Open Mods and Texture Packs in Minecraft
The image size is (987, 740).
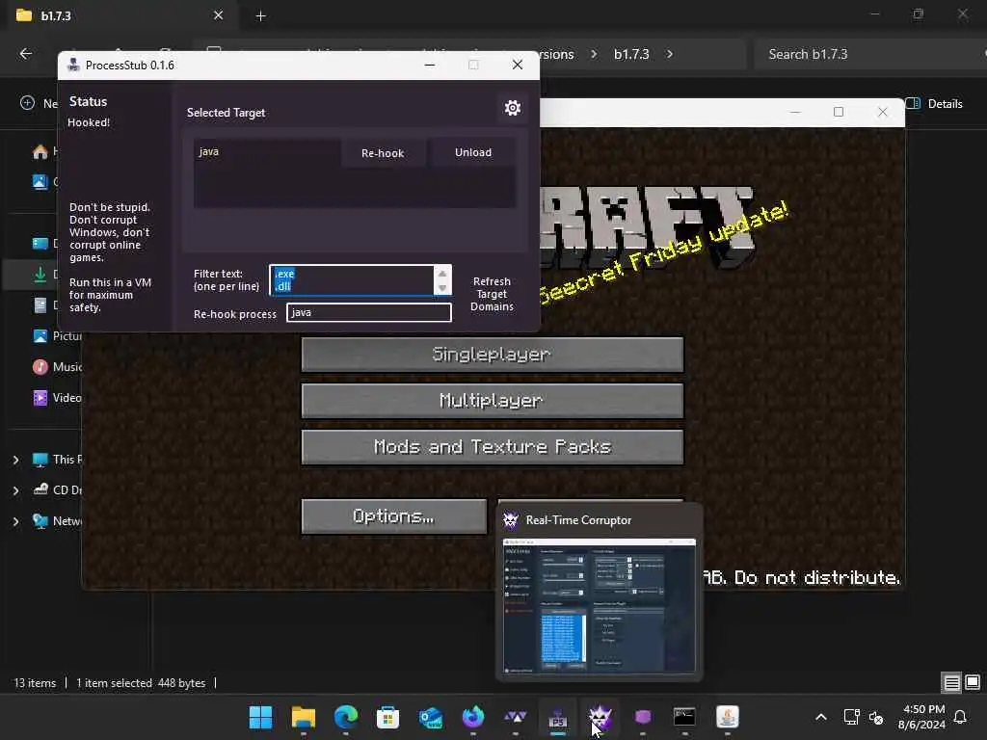point(493,447)
